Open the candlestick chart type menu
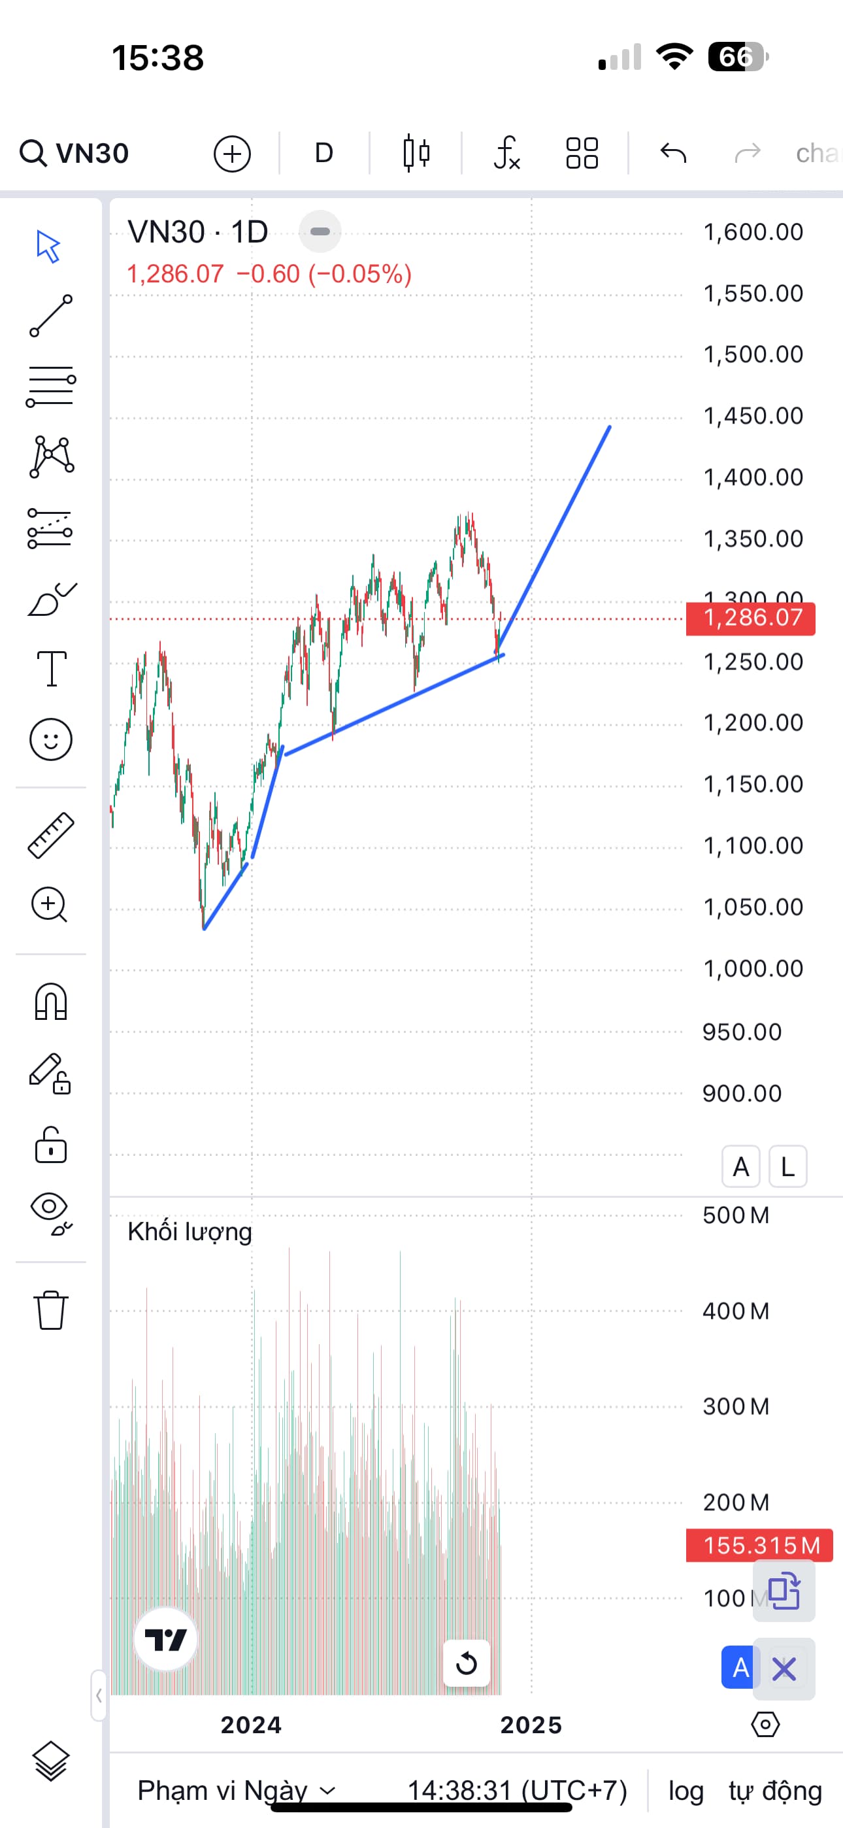Screen dimensions: 843x1828 416,153
